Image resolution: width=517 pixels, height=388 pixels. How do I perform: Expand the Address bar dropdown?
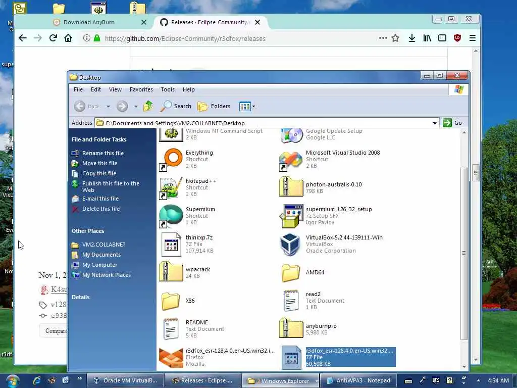click(435, 123)
